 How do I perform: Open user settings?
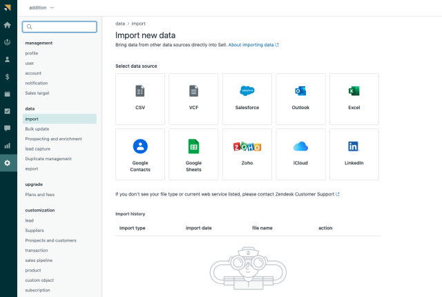(x=29, y=63)
